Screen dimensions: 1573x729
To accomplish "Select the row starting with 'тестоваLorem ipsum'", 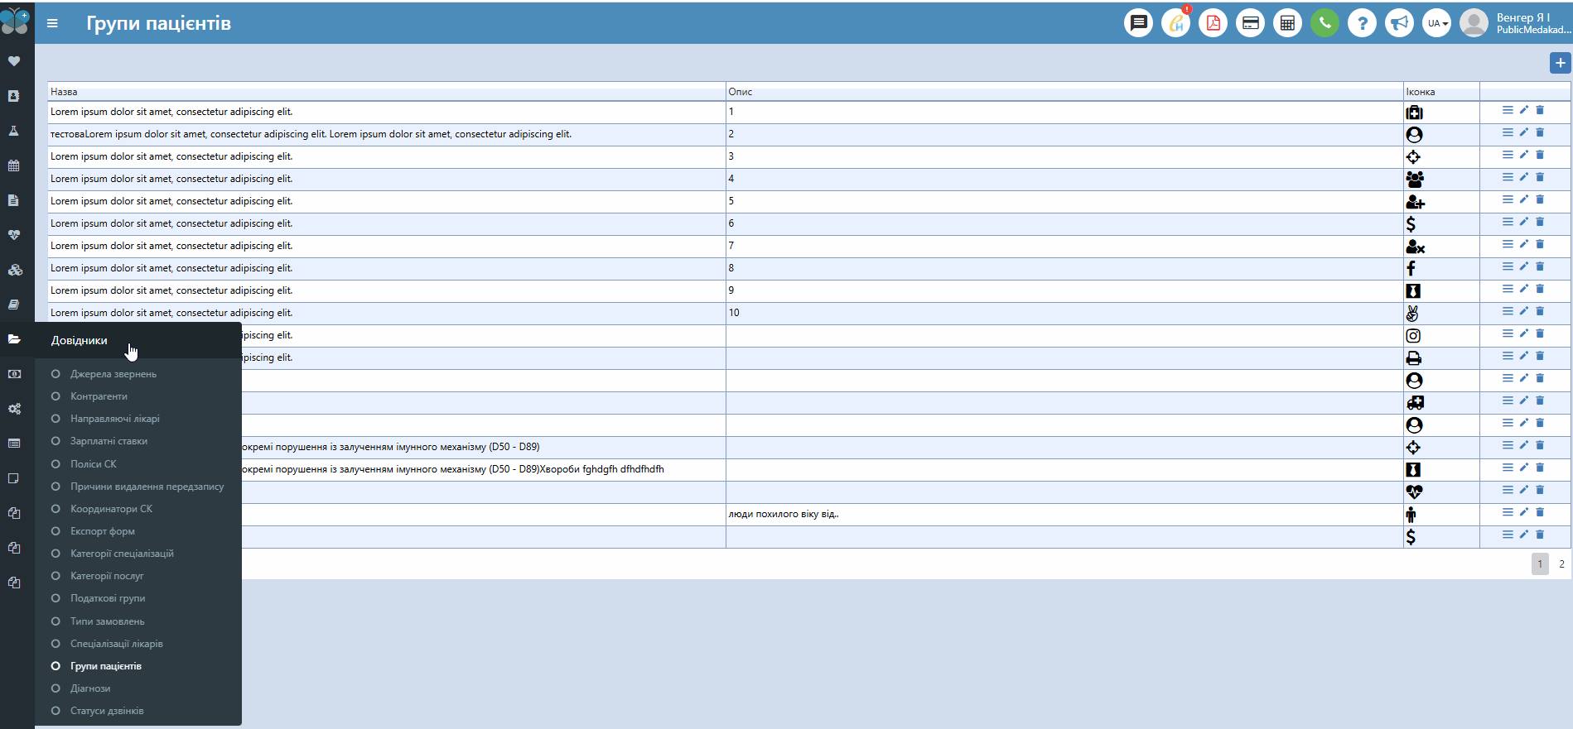I will (808, 134).
